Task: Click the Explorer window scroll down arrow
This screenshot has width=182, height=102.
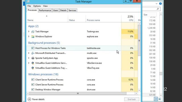Action: [161, 95]
